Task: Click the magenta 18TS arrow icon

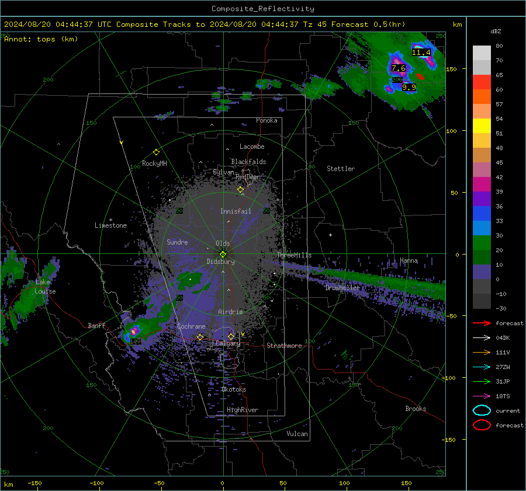Action: coord(482,396)
